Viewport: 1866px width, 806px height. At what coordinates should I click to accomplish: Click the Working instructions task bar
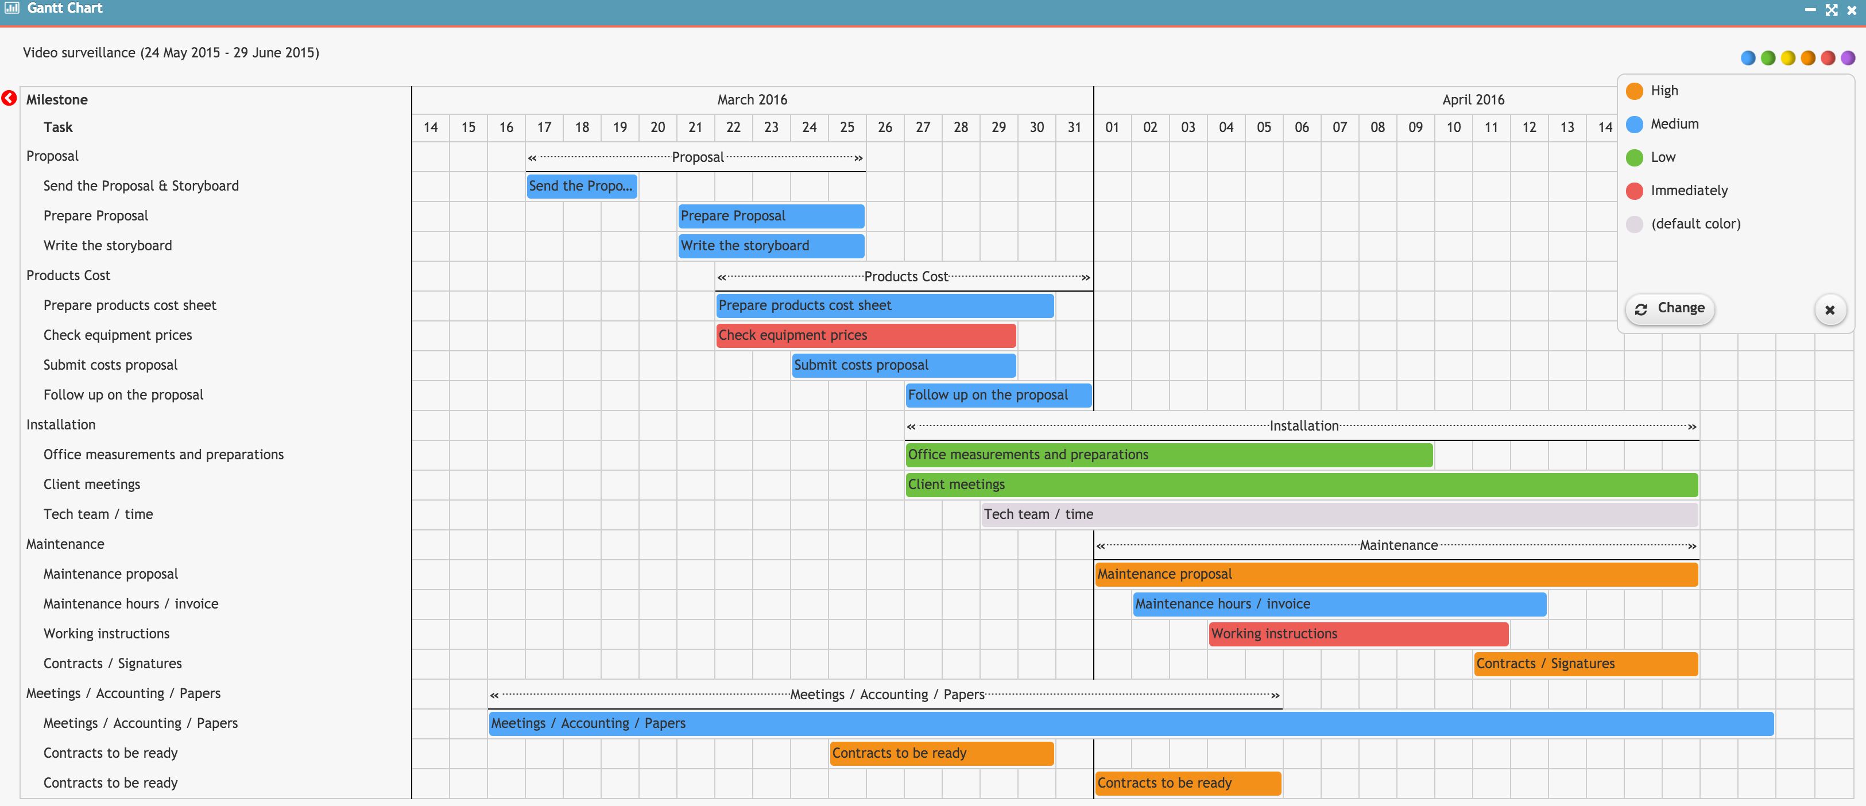[x=1358, y=634]
